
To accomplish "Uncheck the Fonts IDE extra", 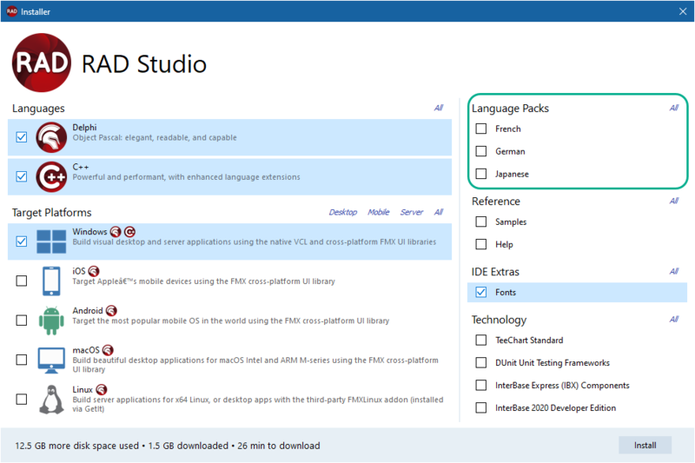I will pos(481,293).
